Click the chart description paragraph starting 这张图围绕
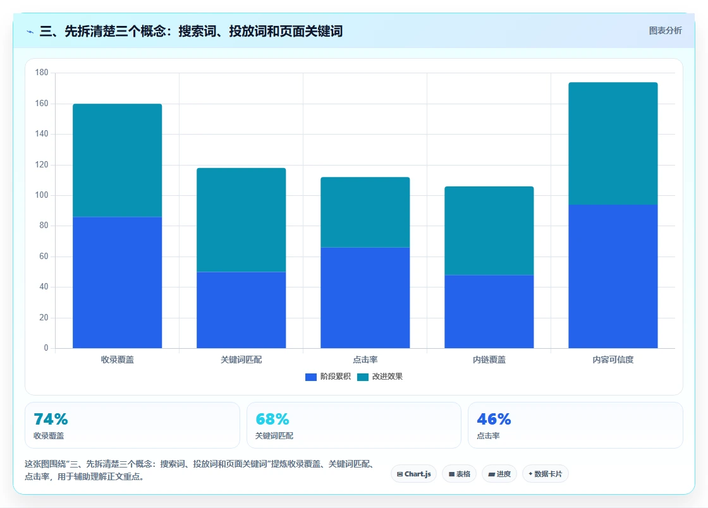Viewport: 708px width, 508px height. [200, 470]
